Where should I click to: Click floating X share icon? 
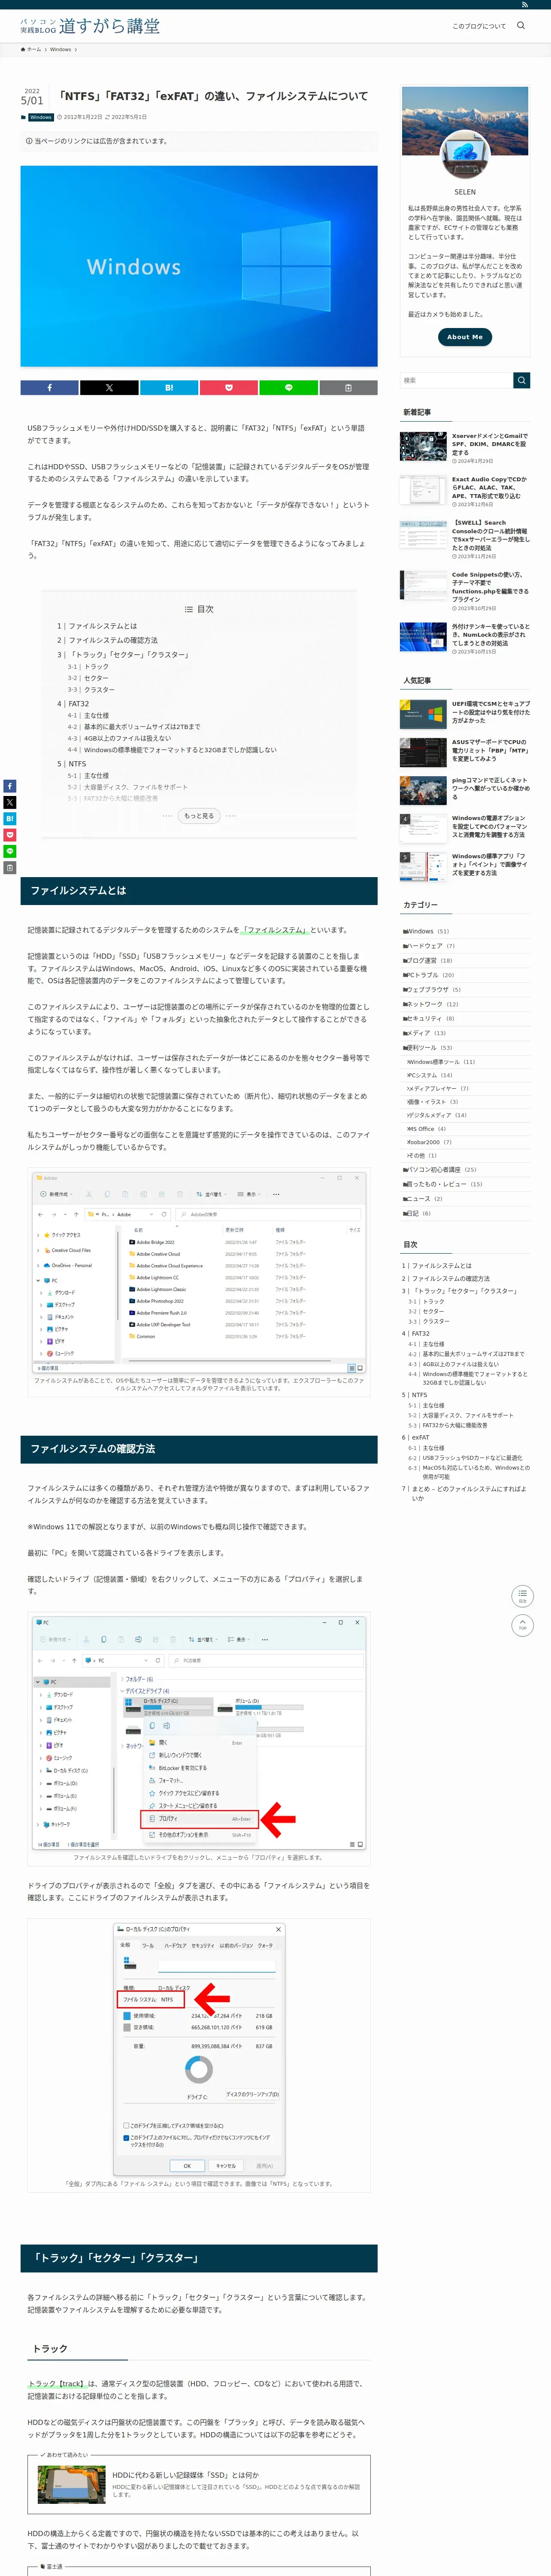pyautogui.click(x=9, y=802)
